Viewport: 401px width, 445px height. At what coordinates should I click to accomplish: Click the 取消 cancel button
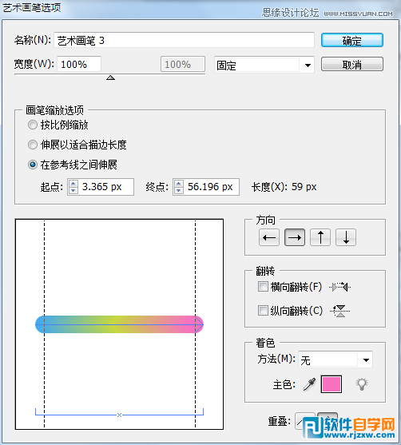(x=352, y=65)
